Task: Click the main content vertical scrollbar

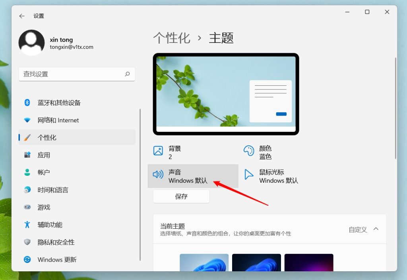Action: click(395, 108)
